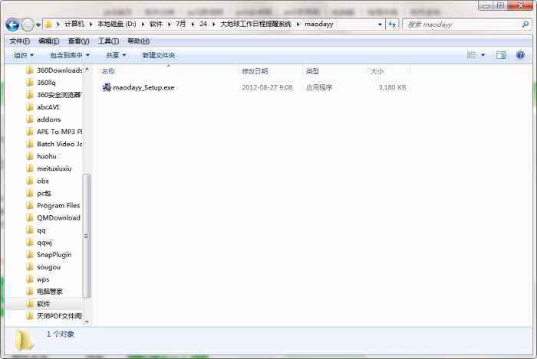Click the 2012-08-27 9:08 date cell
Screen dimensions: 537x359
point(267,87)
